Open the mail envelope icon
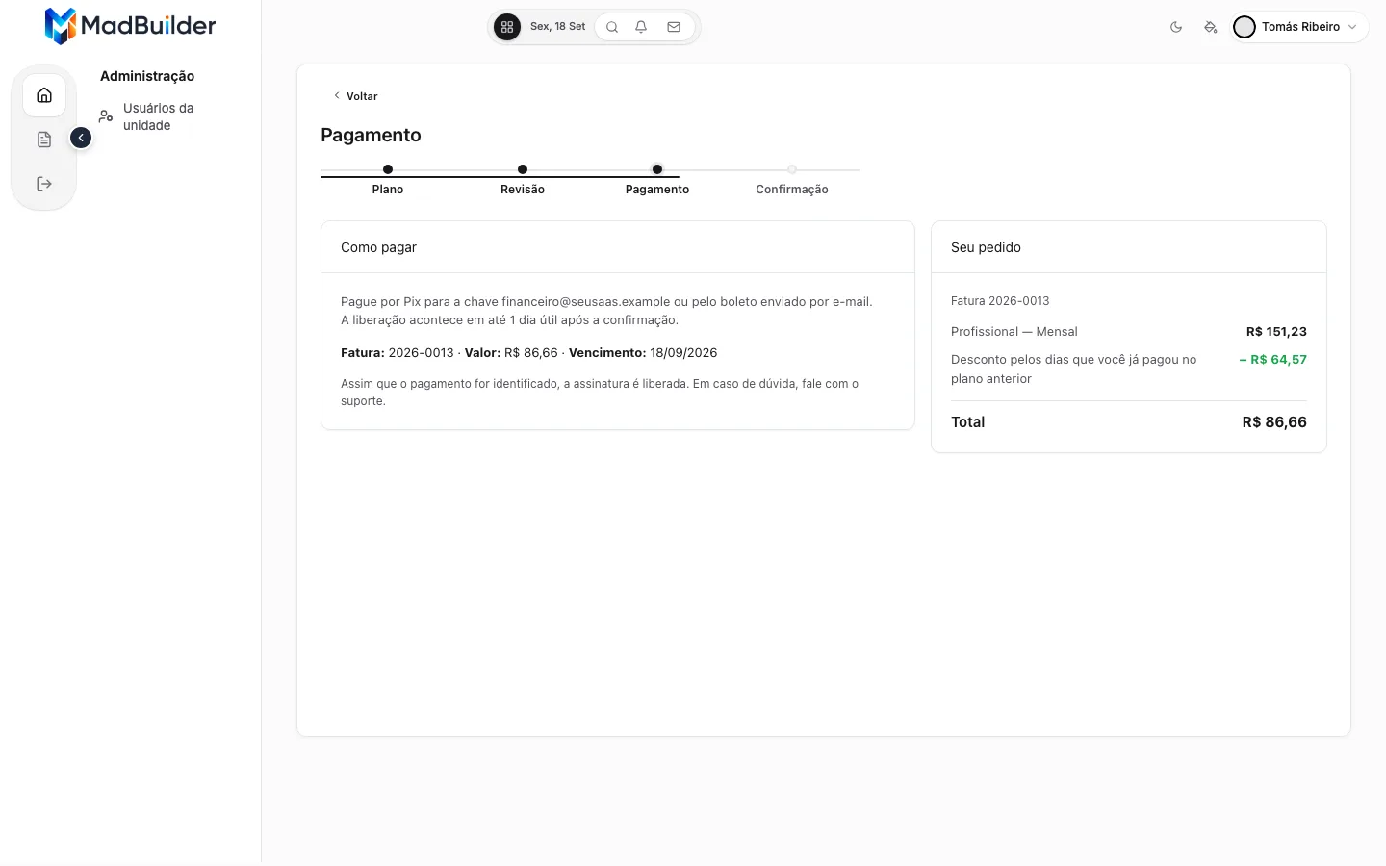This screenshot has height=866, width=1386. (x=674, y=27)
